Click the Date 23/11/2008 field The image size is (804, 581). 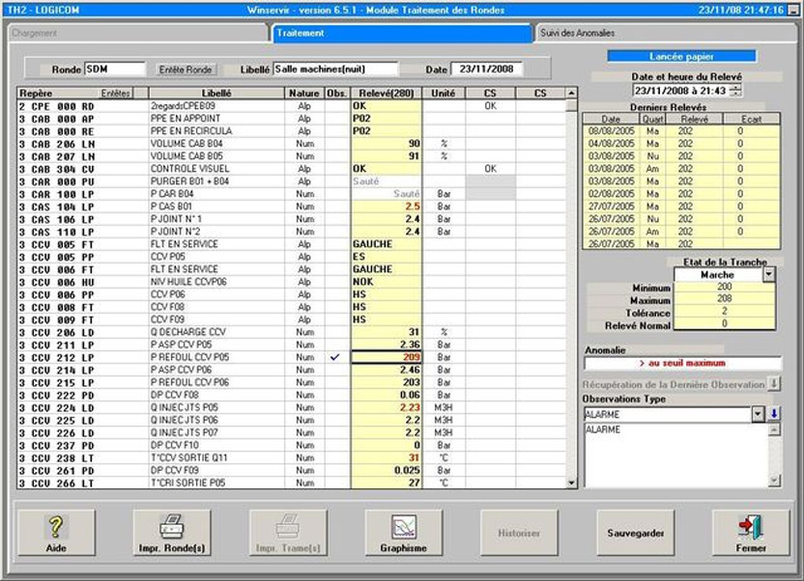coord(486,69)
